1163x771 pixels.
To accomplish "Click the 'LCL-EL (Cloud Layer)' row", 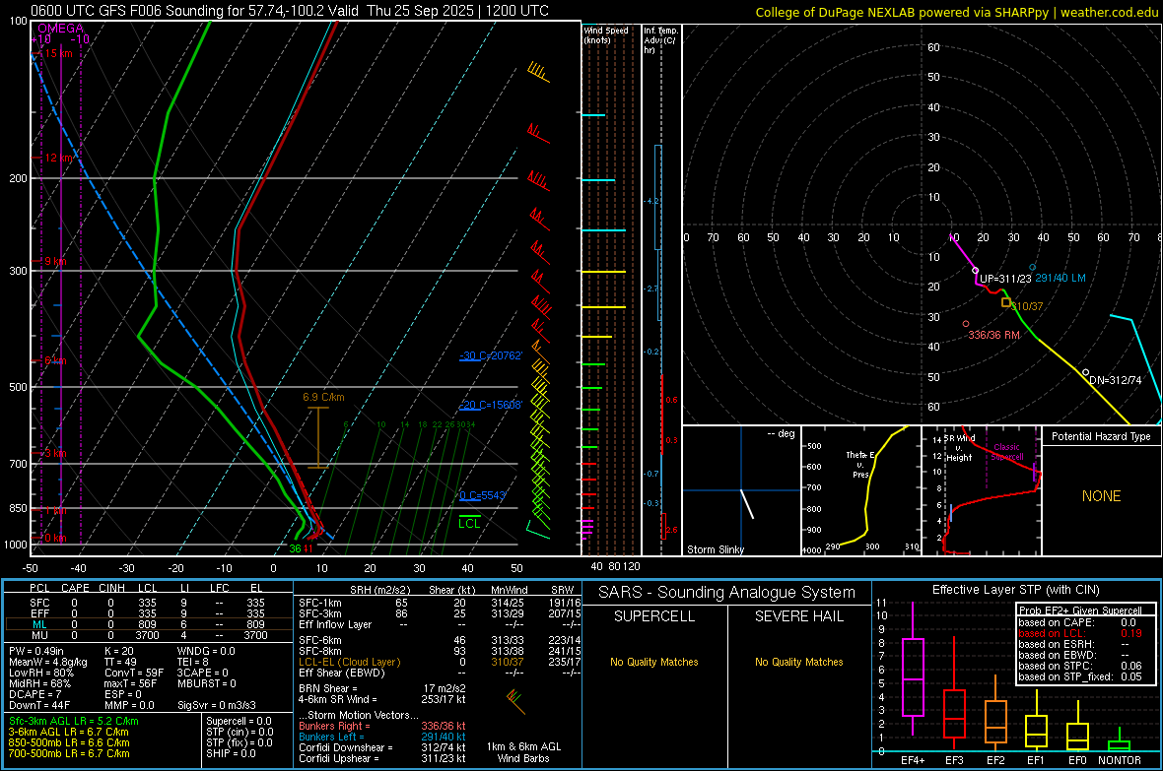I will coord(440,662).
